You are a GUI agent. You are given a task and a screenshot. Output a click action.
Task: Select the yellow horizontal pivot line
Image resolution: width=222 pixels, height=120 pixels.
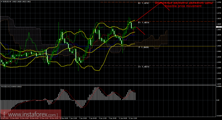[x=158, y=46]
